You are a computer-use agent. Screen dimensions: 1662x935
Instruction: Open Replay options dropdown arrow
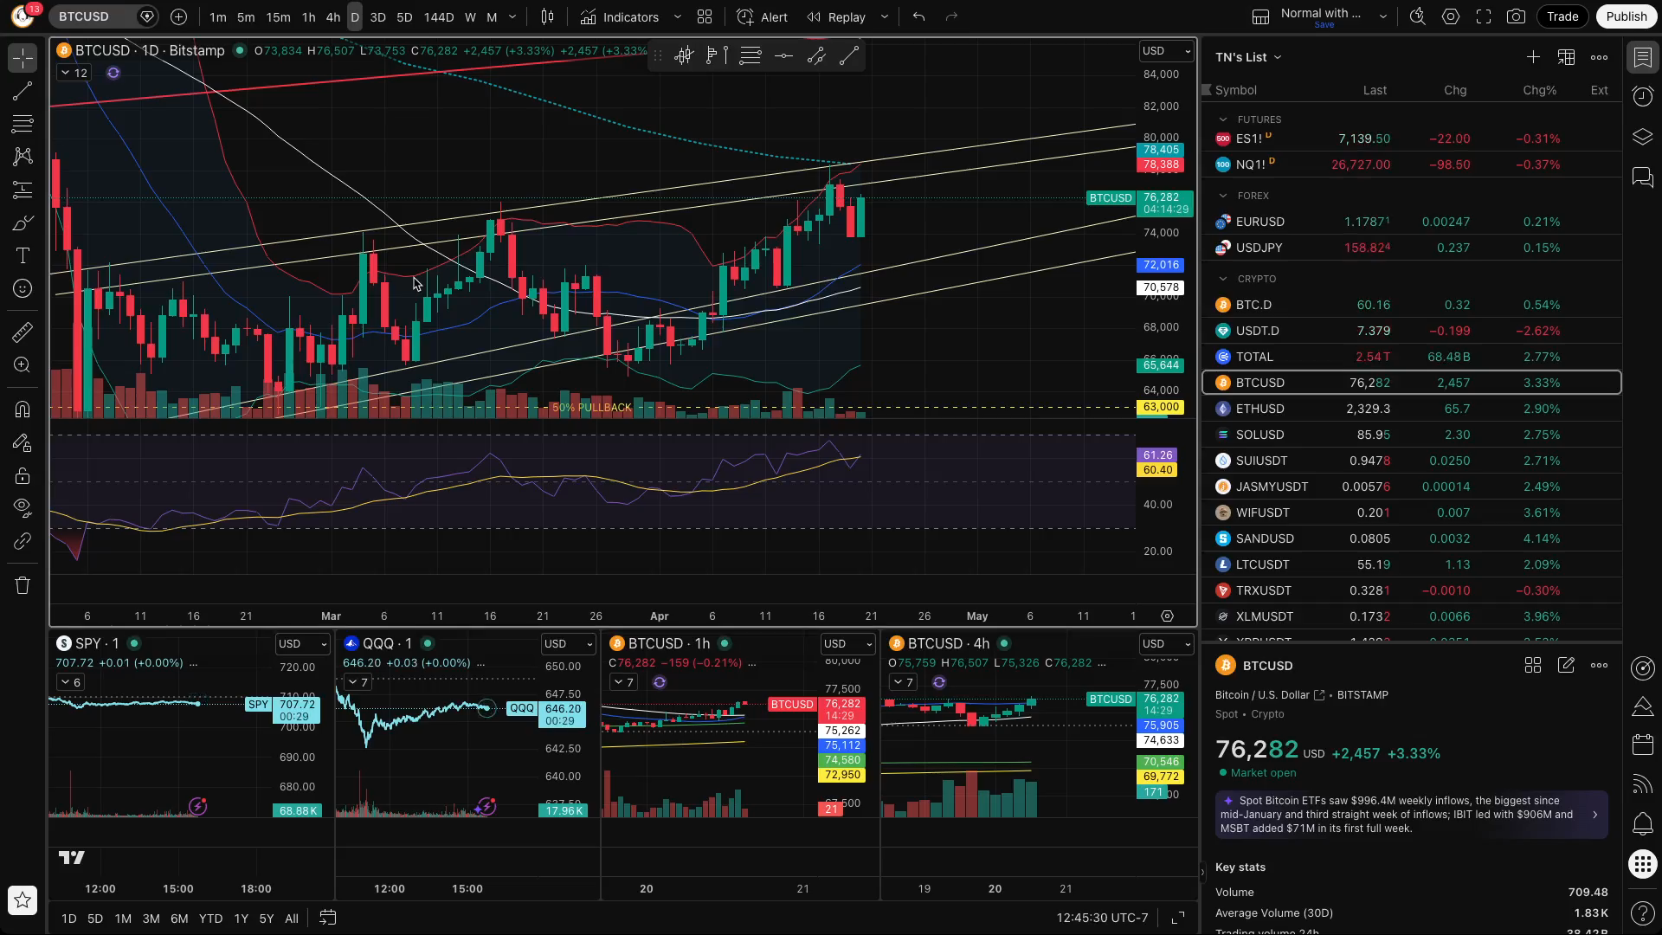tap(884, 16)
